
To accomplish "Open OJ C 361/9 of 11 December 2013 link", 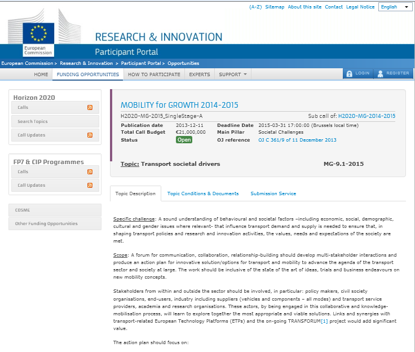I will click(x=297, y=140).
